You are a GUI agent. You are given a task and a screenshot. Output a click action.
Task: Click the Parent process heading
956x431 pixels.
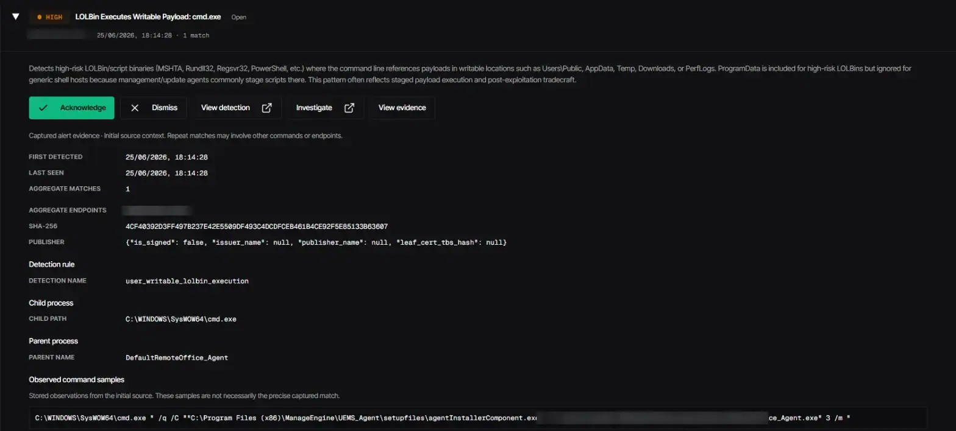[x=53, y=341]
